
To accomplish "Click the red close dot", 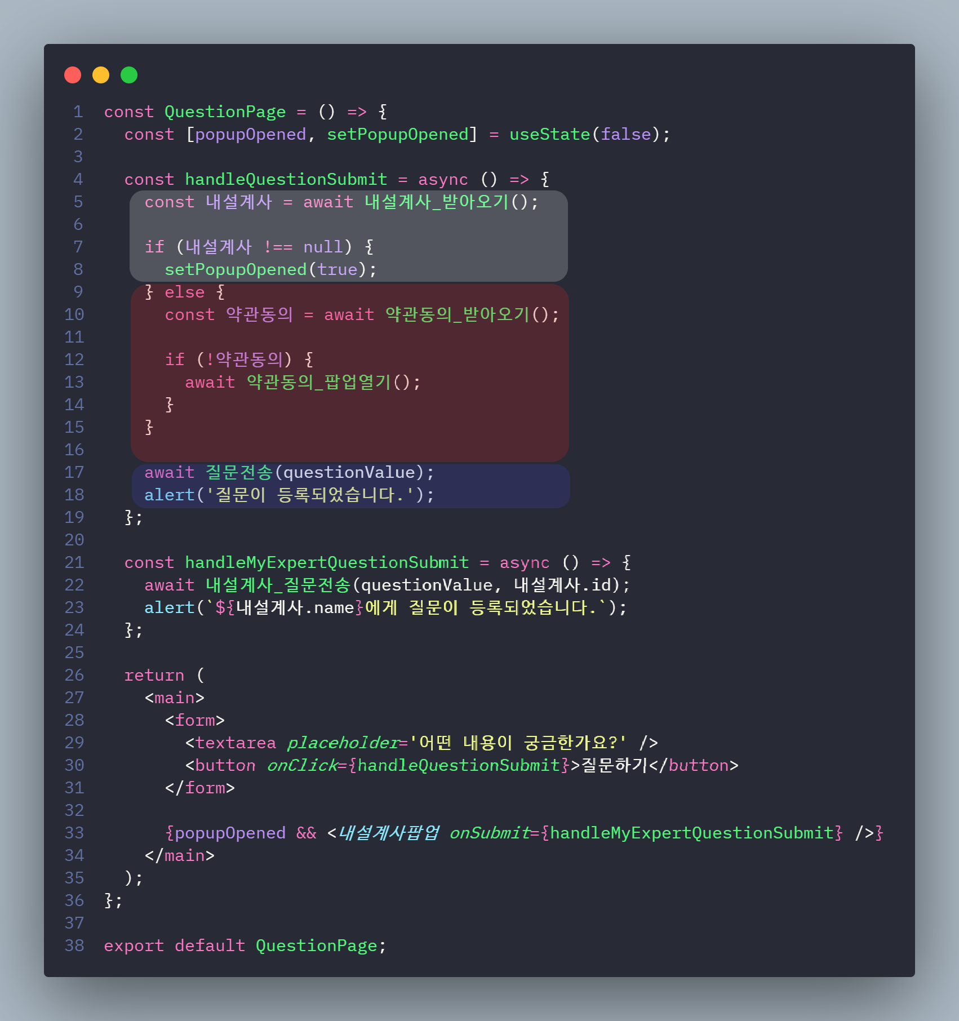I will (73, 75).
